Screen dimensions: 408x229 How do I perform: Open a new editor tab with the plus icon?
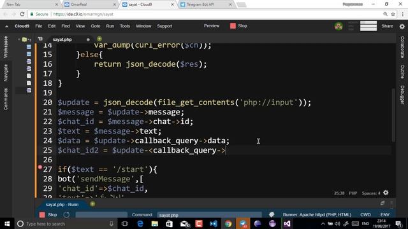(x=99, y=39)
